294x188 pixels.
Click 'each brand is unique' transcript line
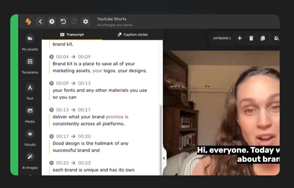(x=94, y=170)
